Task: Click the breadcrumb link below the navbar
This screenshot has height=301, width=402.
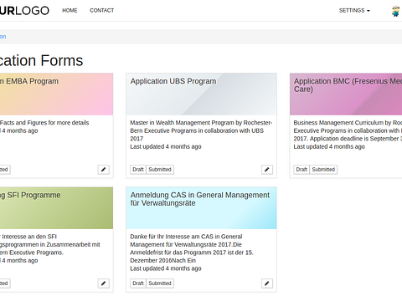Action: click(3, 37)
